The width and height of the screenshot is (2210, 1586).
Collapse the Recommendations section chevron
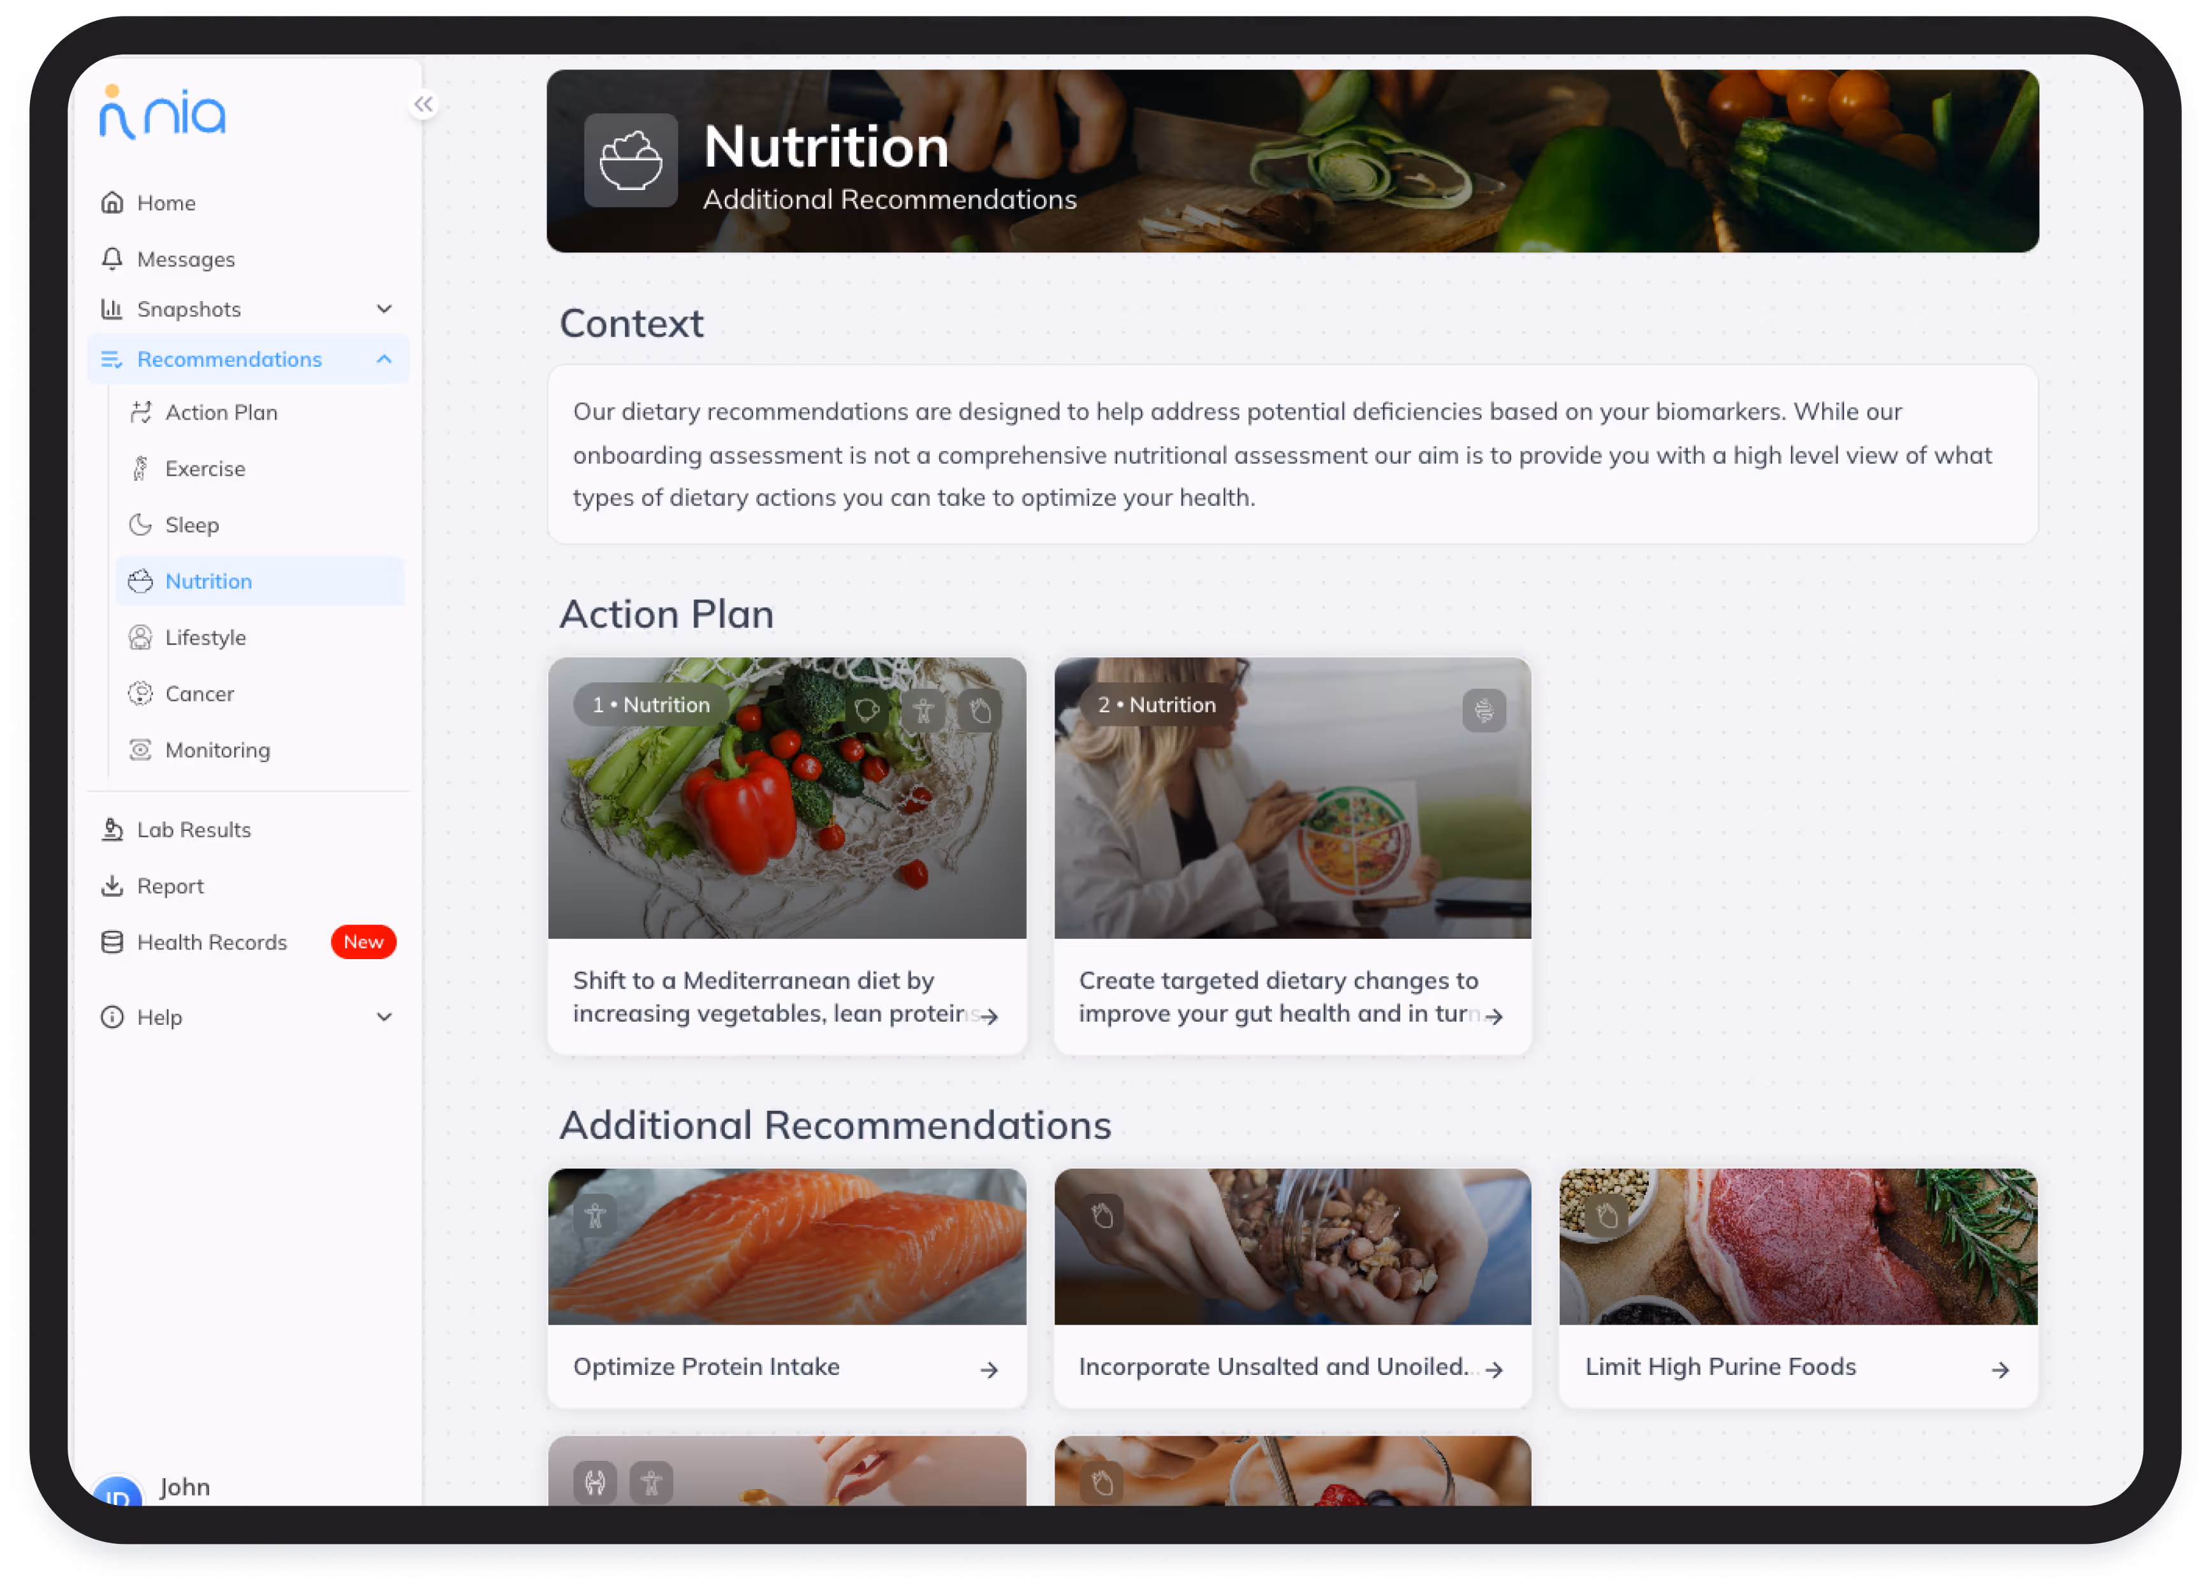tap(384, 360)
